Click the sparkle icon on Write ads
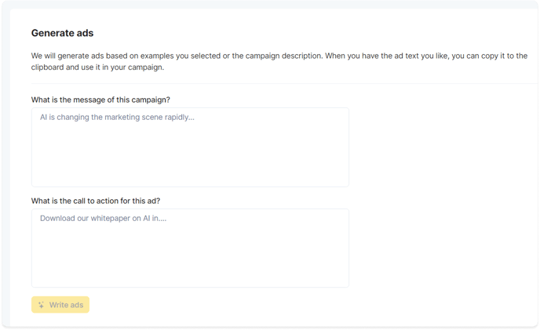The image size is (540, 330). click(42, 305)
